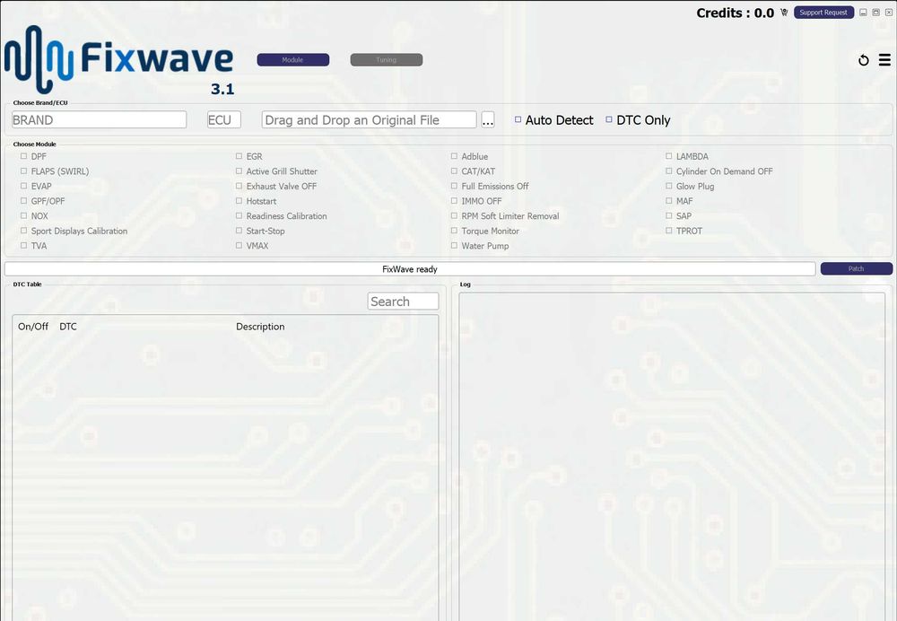This screenshot has width=897, height=621.
Task: Tick the Exhaust Valve OFF checkbox
Action: 239,186
